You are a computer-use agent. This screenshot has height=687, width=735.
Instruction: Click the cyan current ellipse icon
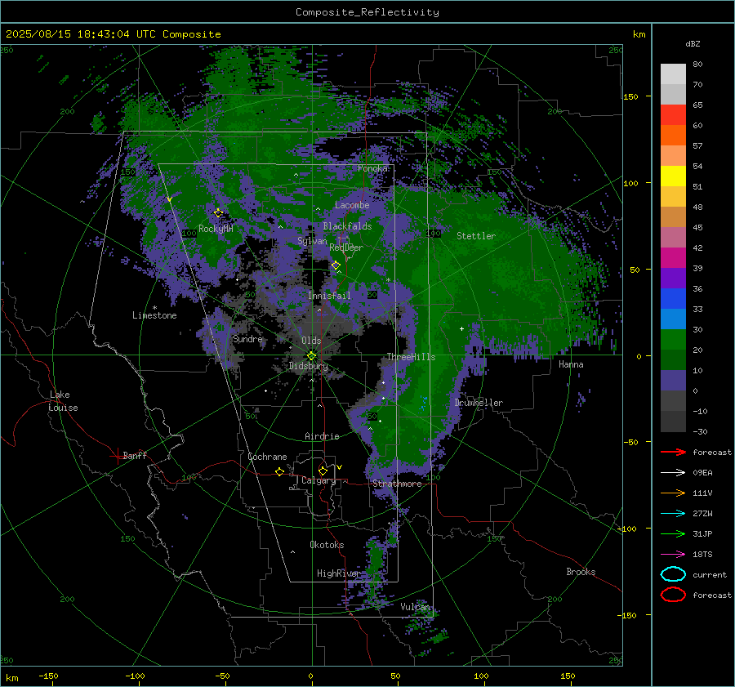(x=673, y=574)
